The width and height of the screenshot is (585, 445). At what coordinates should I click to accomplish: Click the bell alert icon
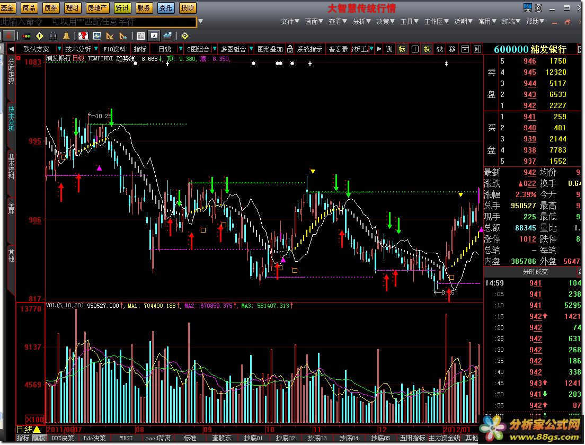66,36
